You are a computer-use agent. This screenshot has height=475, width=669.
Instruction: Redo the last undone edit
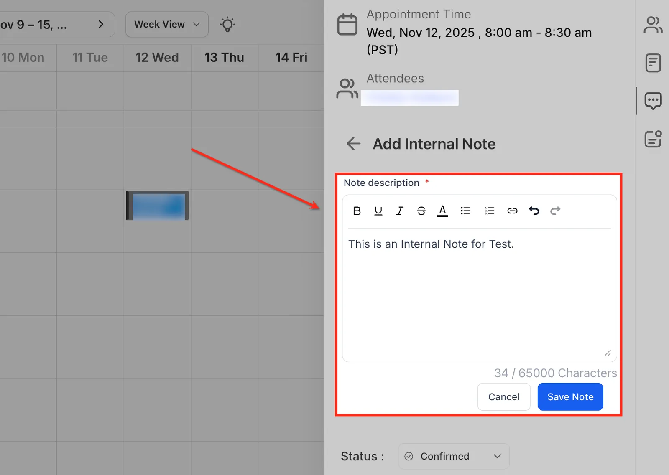click(x=555, y=211)
